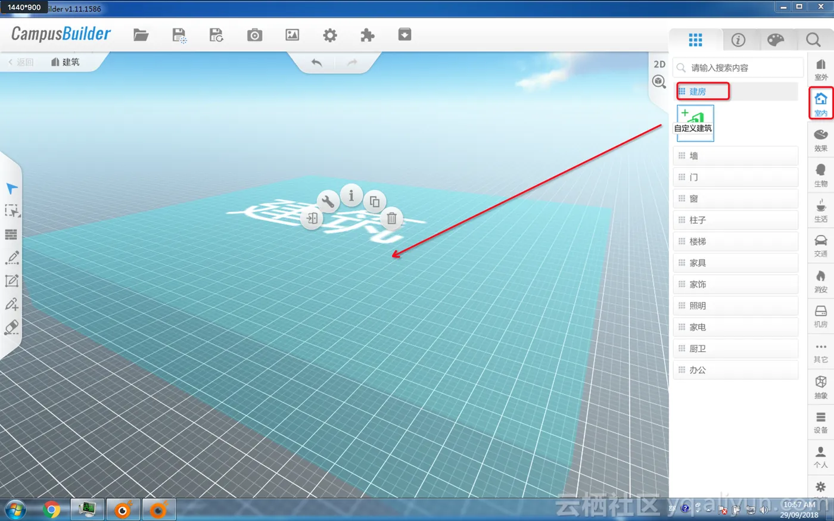Click the wrench edit button on building
The width and height of the screenshot is (834, 521).
[328, 202]
